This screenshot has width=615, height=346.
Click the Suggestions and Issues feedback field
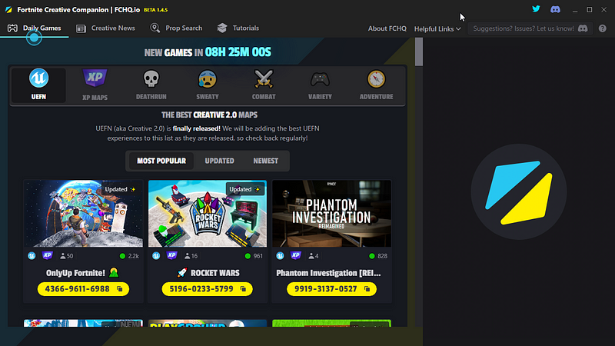[530, 28]
